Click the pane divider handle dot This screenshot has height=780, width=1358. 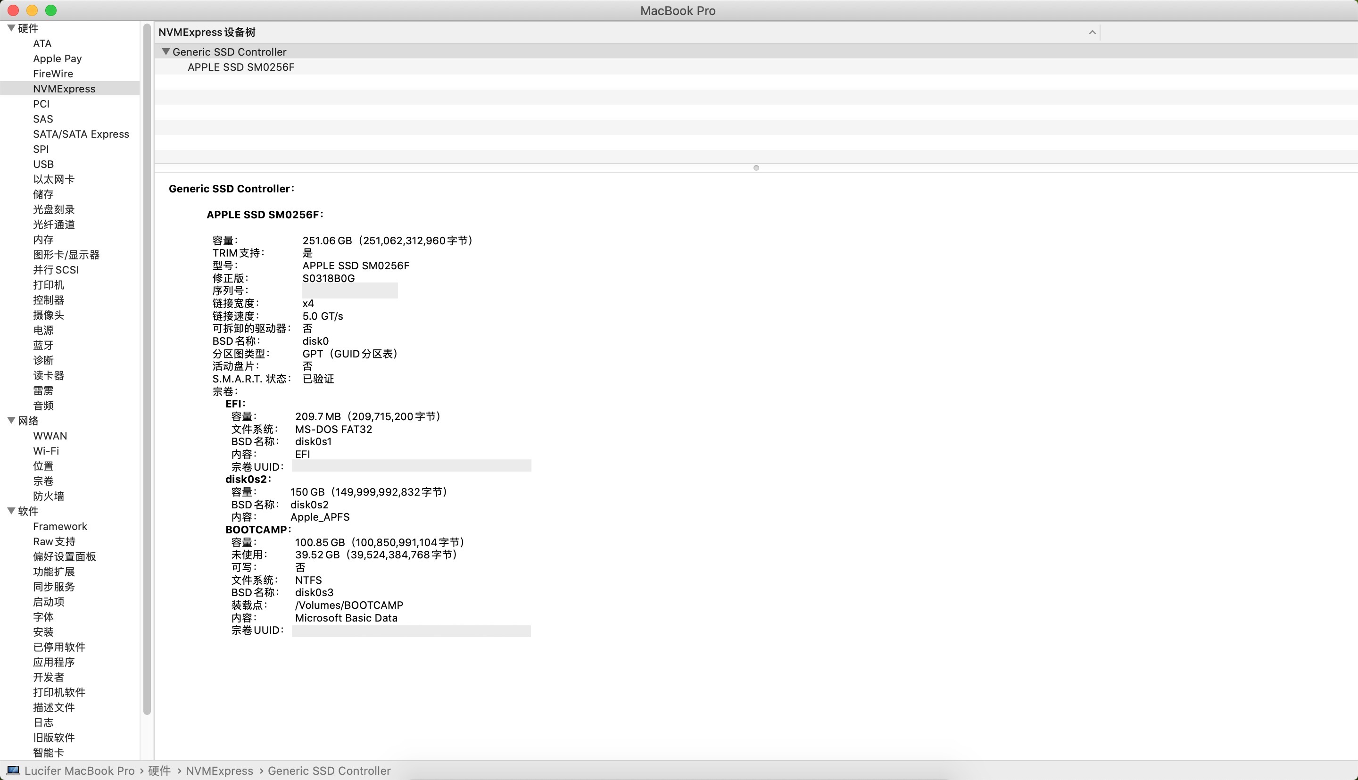756,168
